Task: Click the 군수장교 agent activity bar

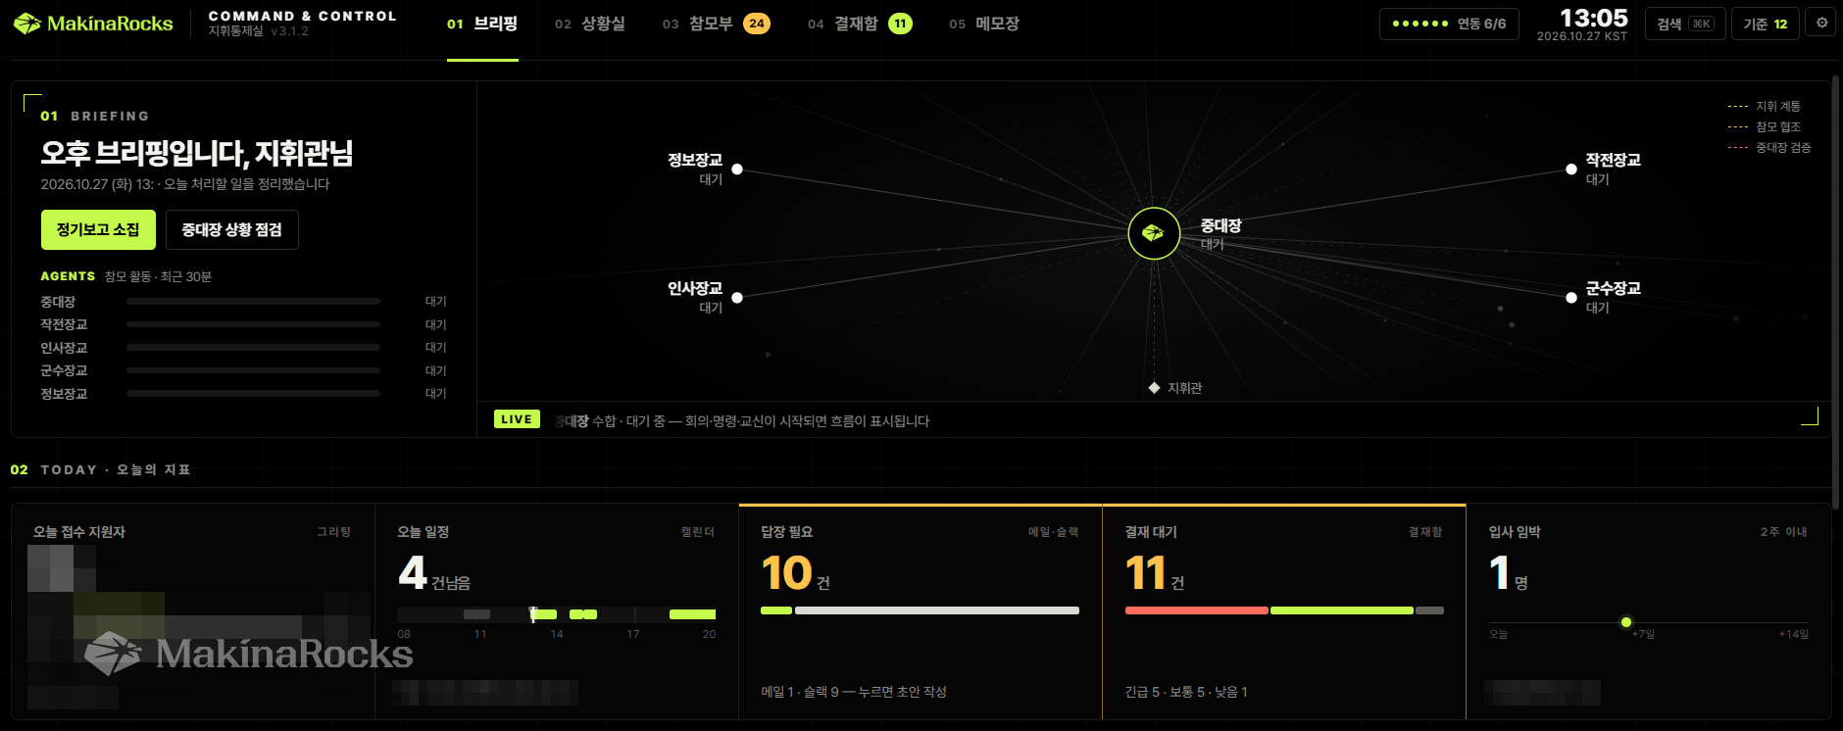Action: [x=253, y=370]
